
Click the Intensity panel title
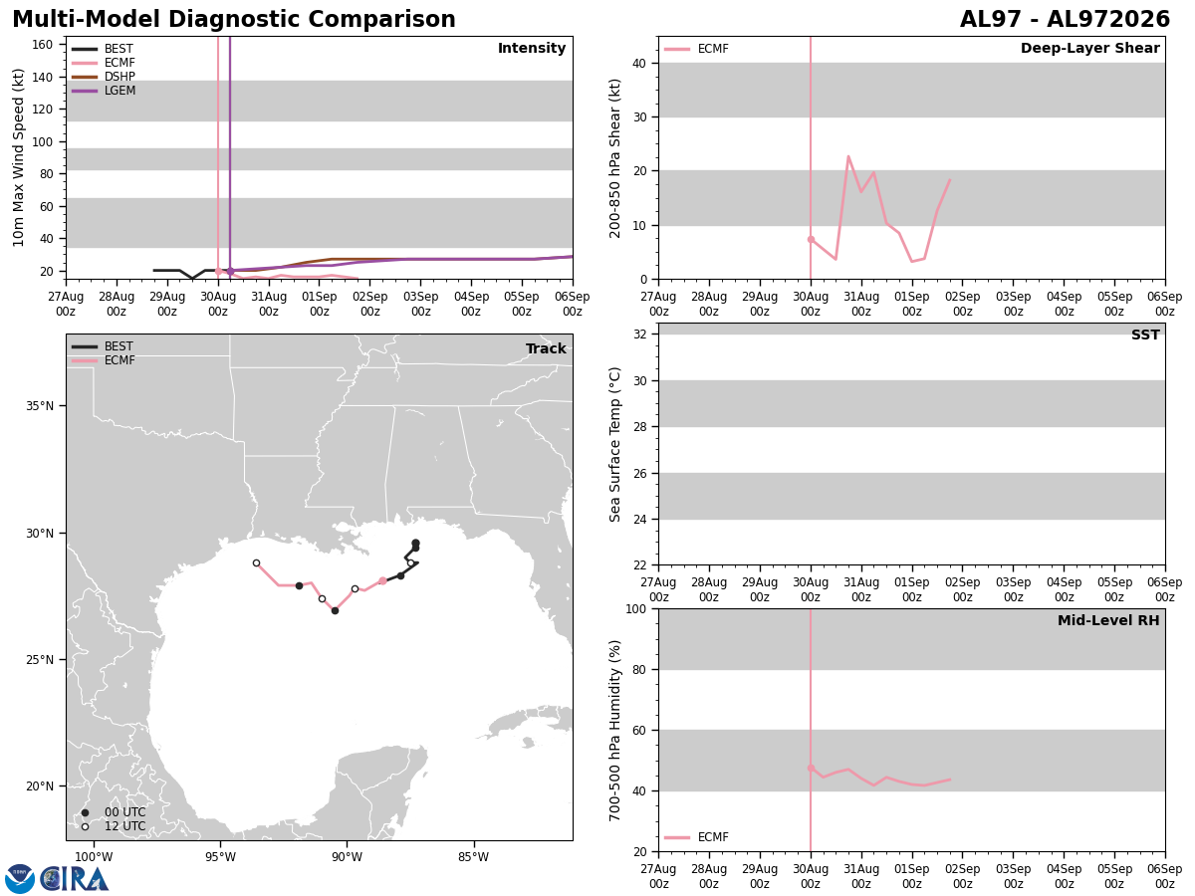click(532, 49)
